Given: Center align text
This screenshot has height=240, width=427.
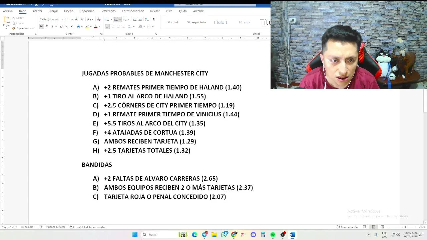Looking at the screenshot, I should pos(113,26).
